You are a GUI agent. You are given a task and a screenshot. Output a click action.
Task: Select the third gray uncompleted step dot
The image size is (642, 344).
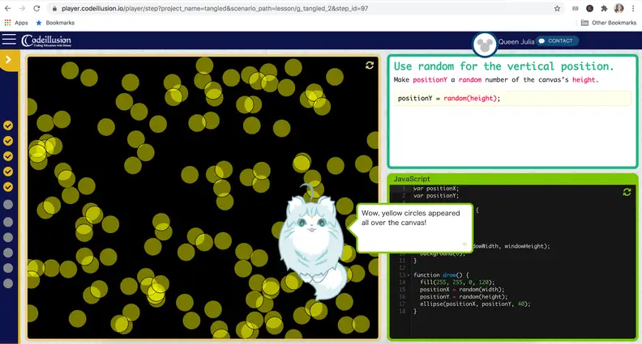[8, 237]
